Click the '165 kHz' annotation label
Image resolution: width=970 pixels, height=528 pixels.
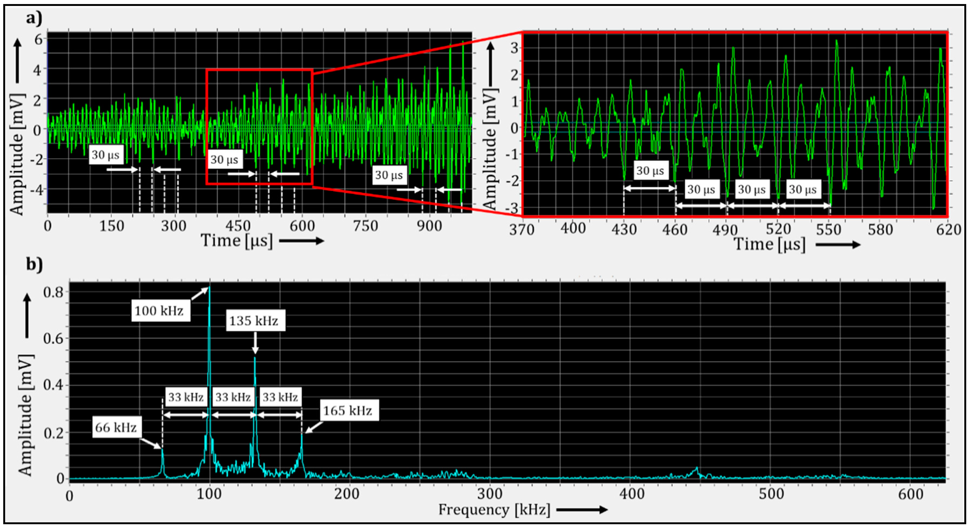[349, 410]
